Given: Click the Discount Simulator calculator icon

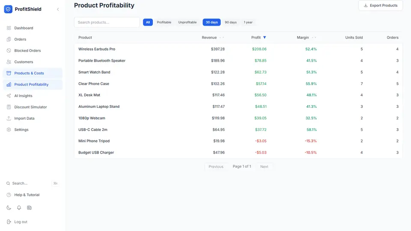Looking at the screenshot, I should pyautogui.click(x=9, y=107).
